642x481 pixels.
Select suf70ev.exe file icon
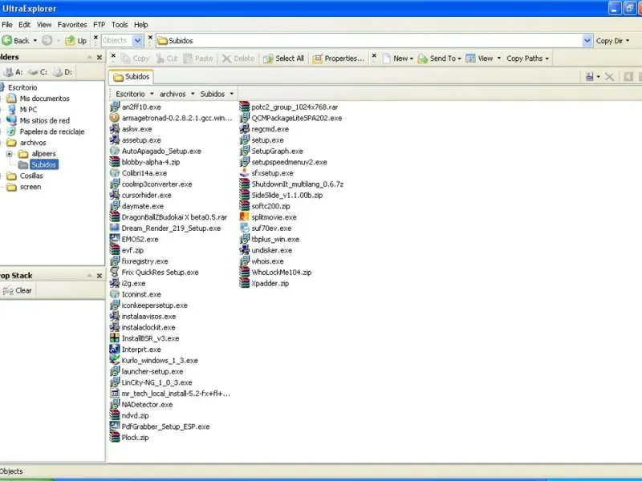click(245, 228)
